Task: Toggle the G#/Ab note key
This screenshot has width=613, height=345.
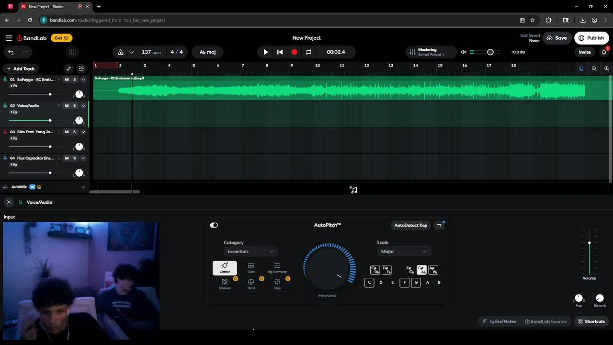Action: point(421,270)
